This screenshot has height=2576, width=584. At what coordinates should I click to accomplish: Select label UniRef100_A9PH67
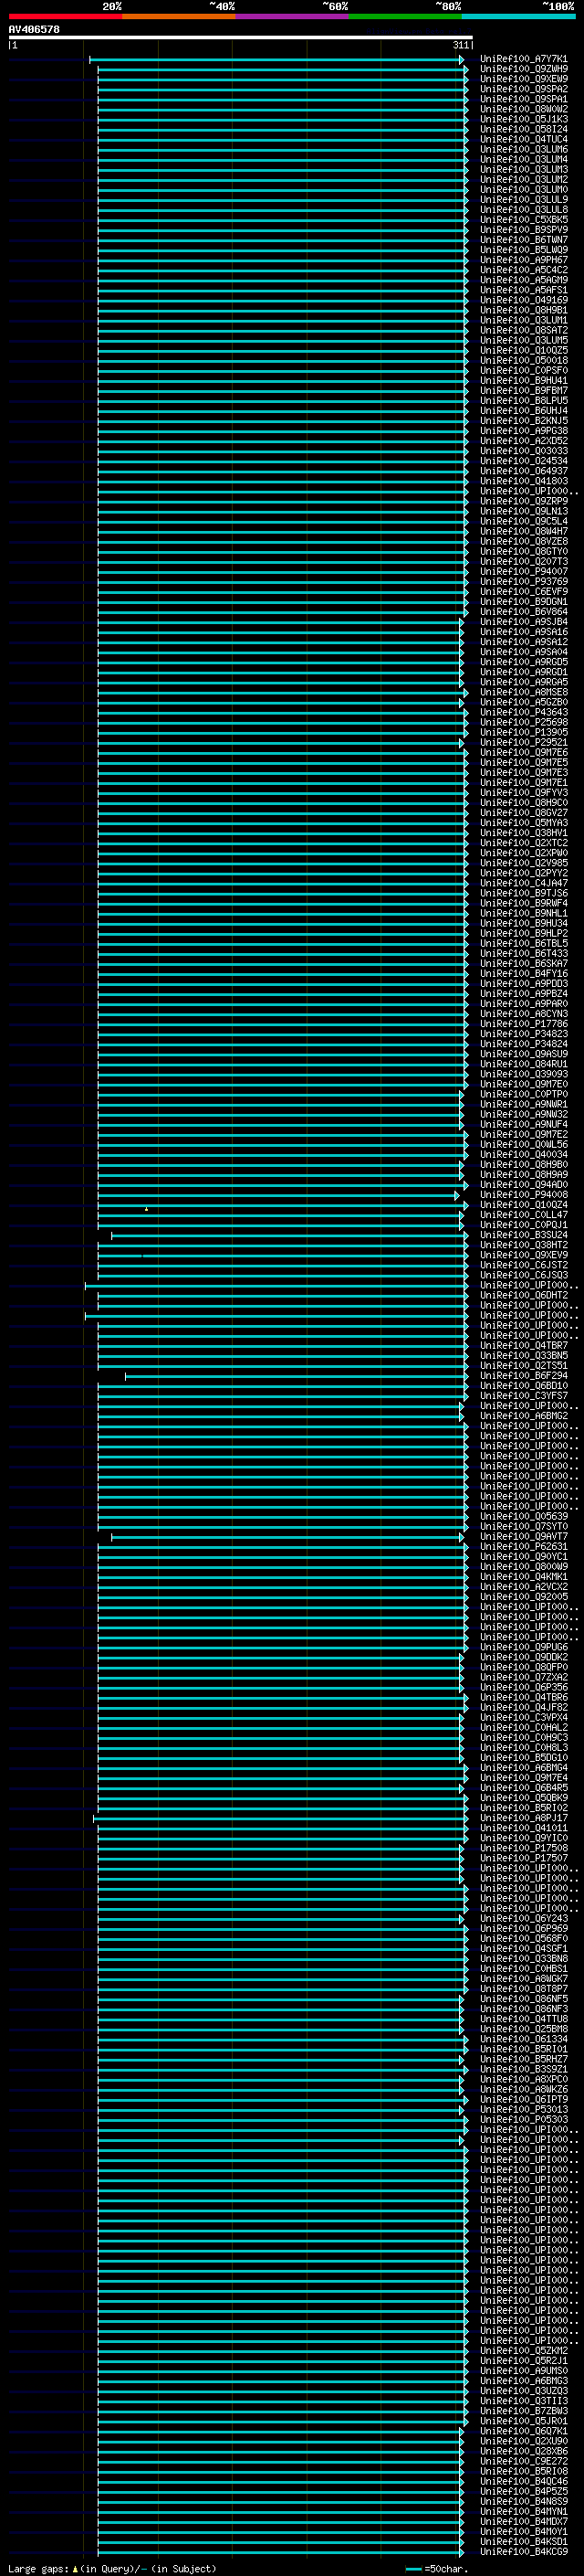click(523, 260)
